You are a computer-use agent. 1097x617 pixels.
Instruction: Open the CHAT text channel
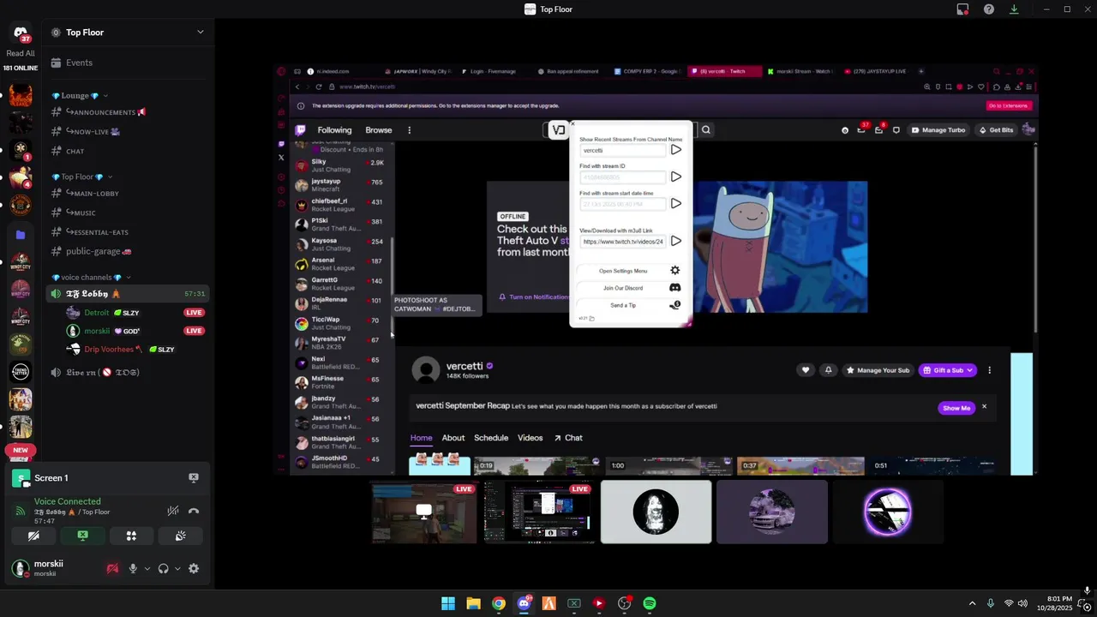[x=129, y=152]
